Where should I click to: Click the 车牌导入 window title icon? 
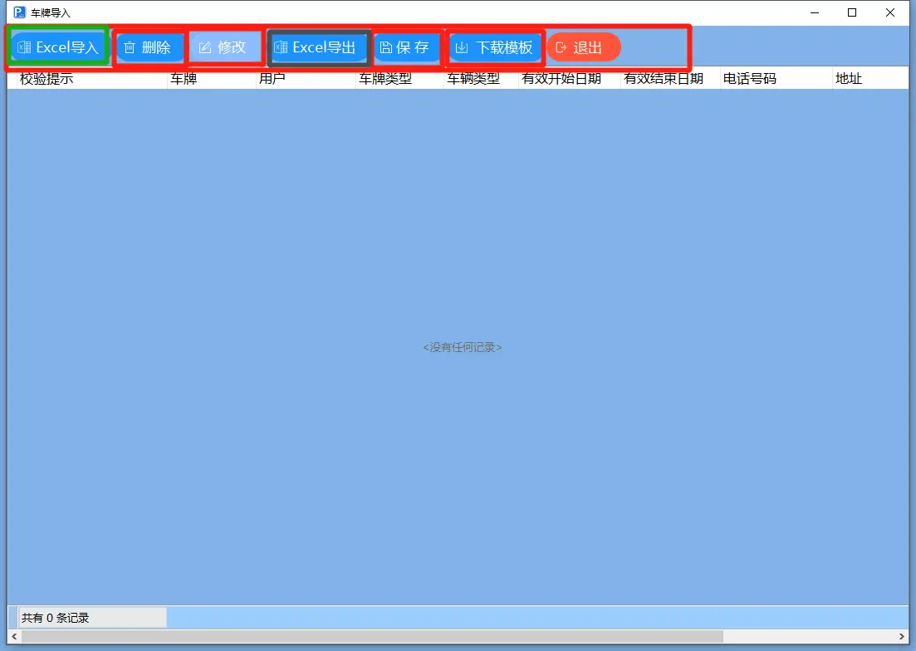pos(20,12)
